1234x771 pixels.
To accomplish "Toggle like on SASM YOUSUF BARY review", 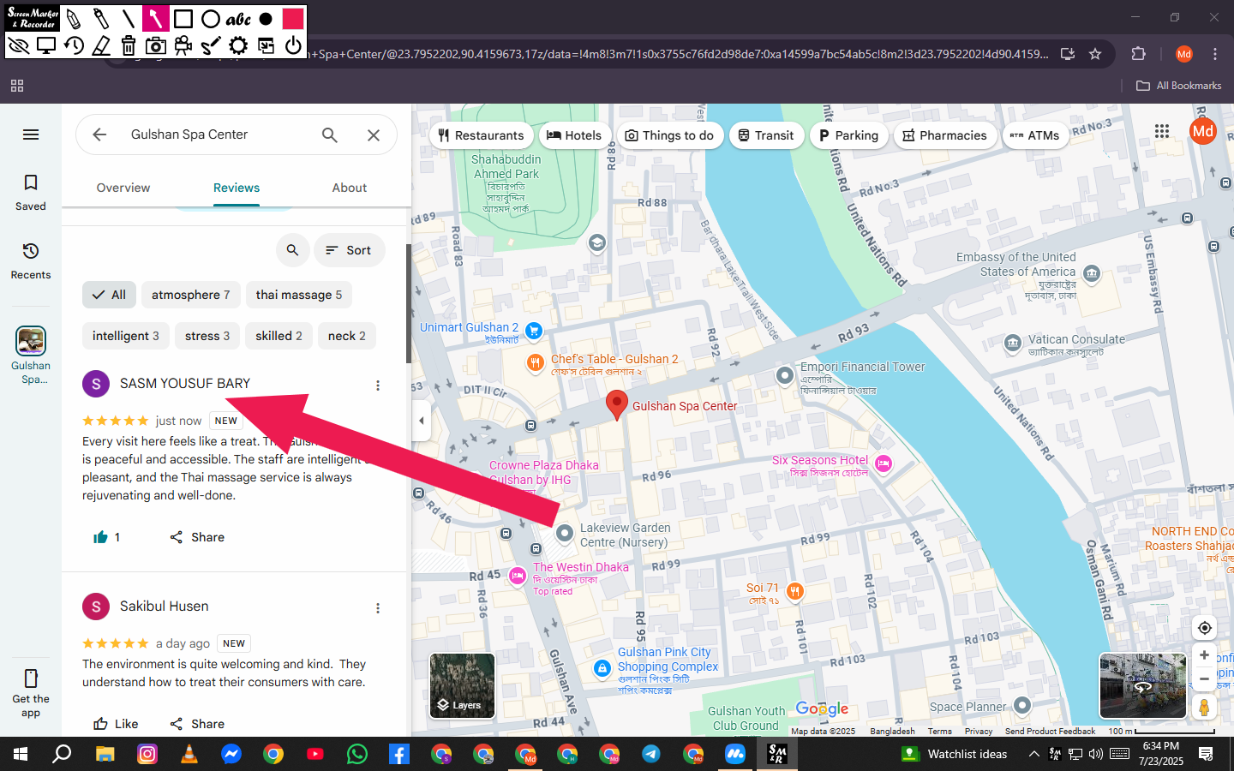I will click(101, 537).
